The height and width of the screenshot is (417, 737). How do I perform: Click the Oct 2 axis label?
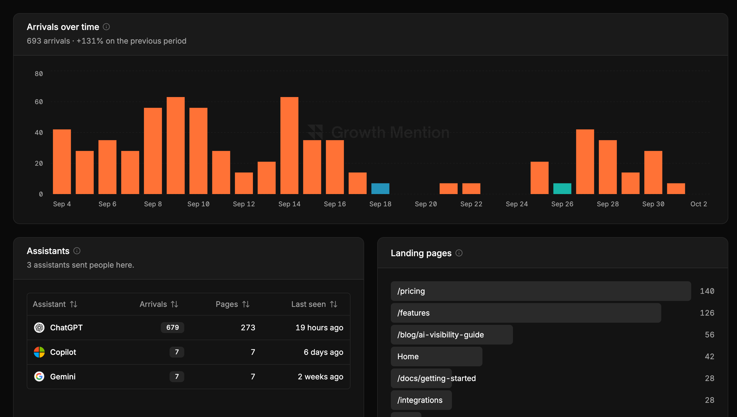(699, 204)
